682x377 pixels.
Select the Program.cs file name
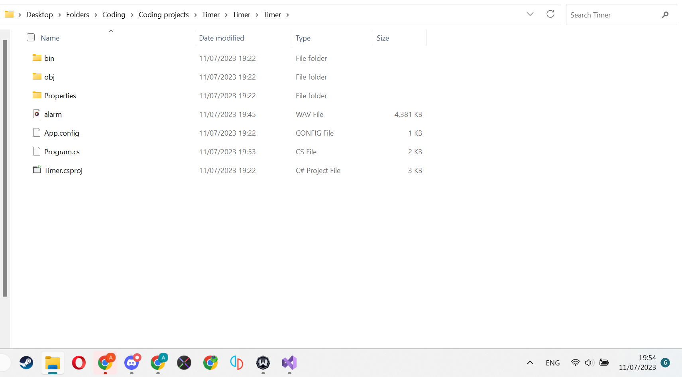(62, 152)
